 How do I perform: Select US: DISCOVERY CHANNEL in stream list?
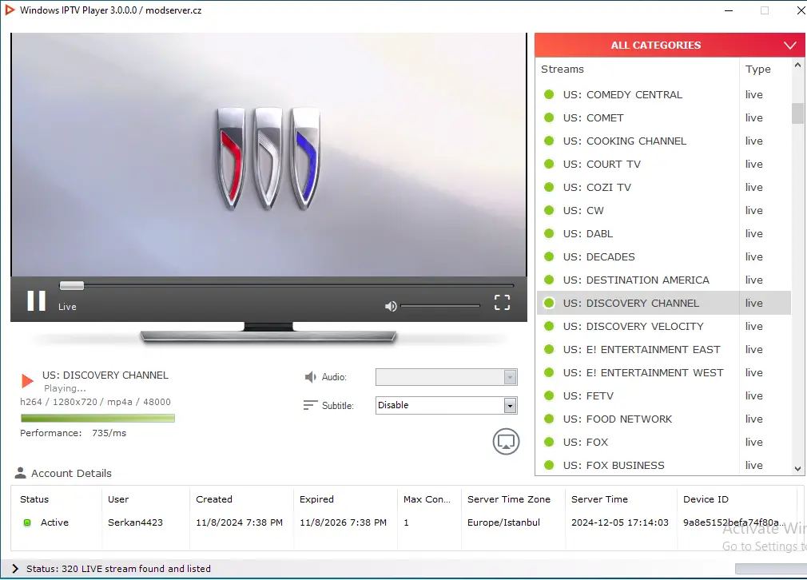[x=663, y=303]
